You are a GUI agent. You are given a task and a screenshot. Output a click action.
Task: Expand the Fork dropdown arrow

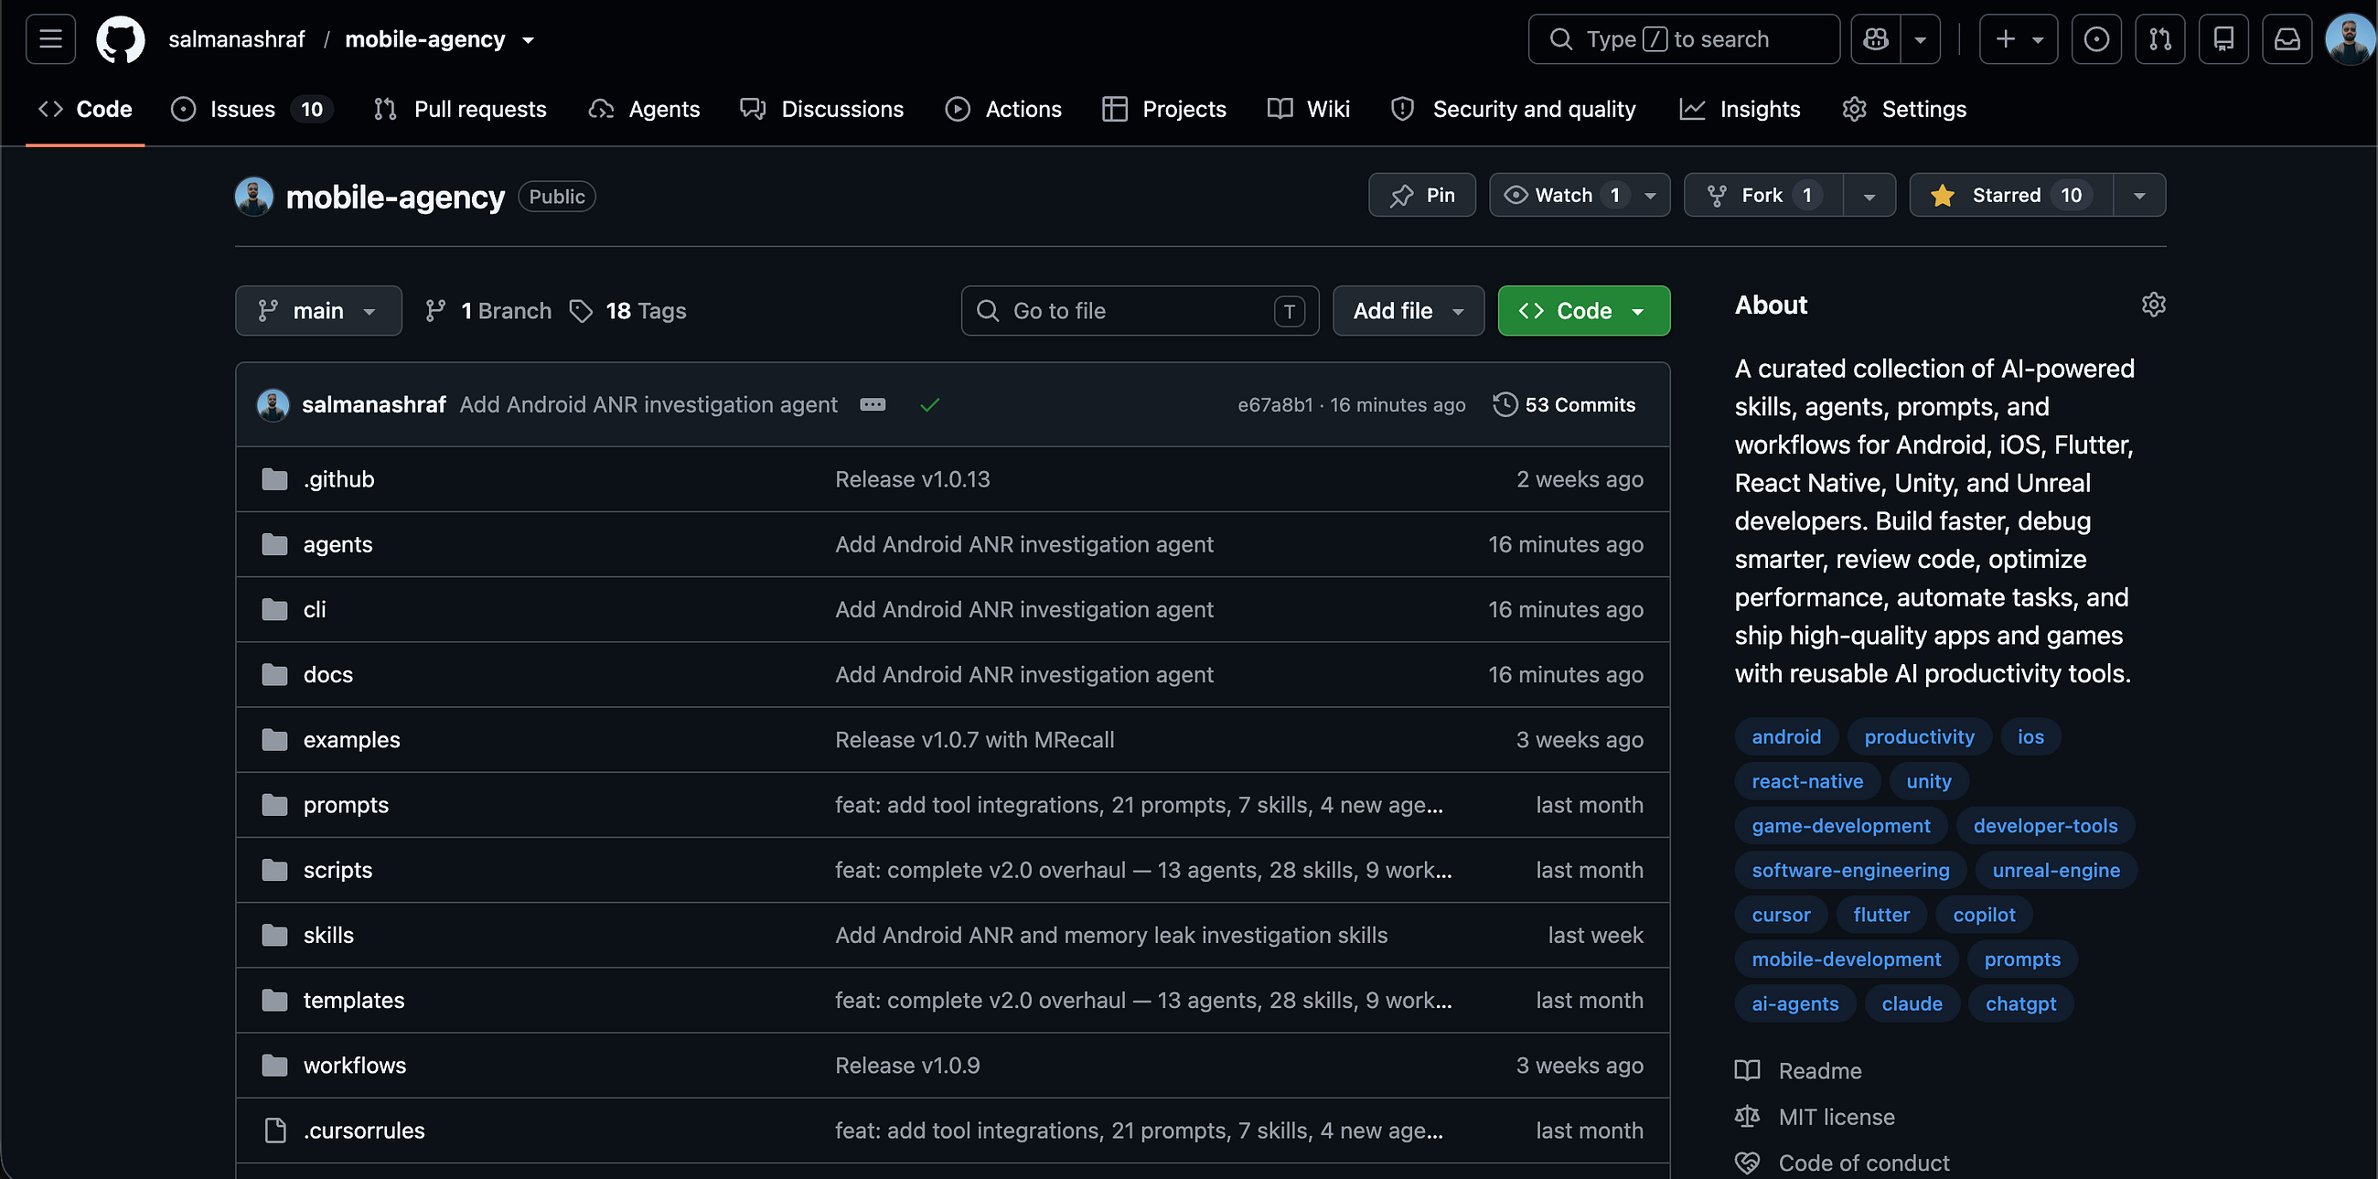coord(1869,195)
